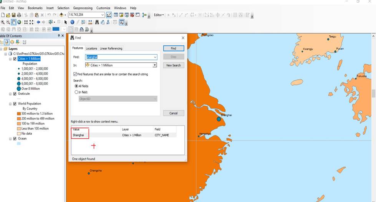Screen dimensions: 376x202
Task: Open the Editor dropdown menu
Action: [159, 15]
